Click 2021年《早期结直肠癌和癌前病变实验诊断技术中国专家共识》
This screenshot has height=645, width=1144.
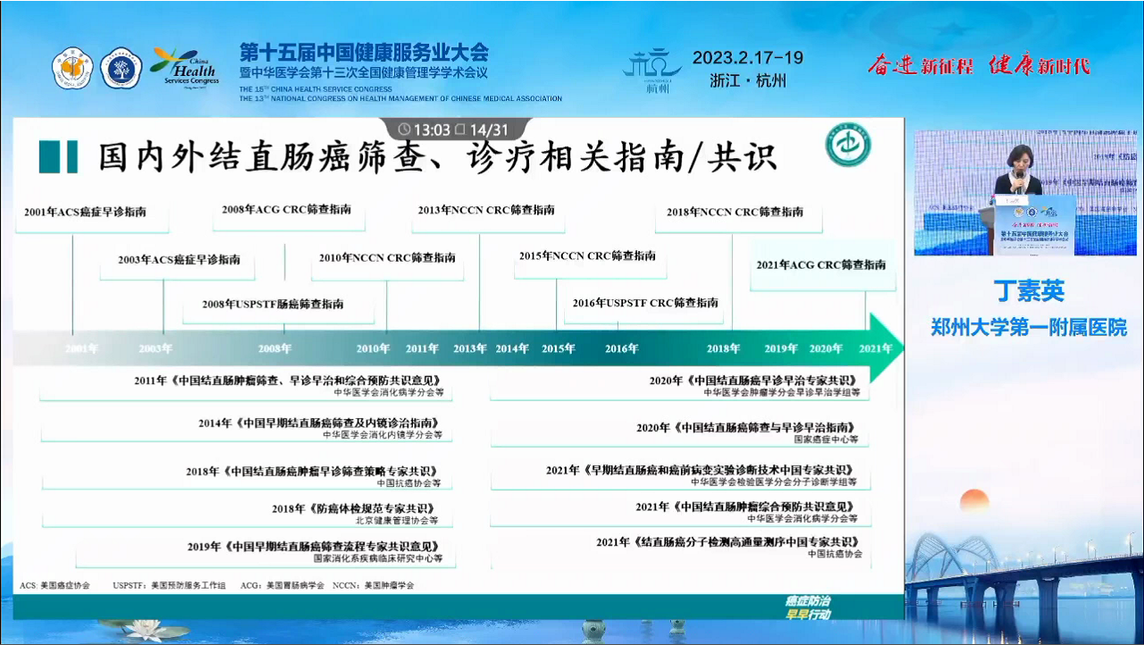(702, 470)
